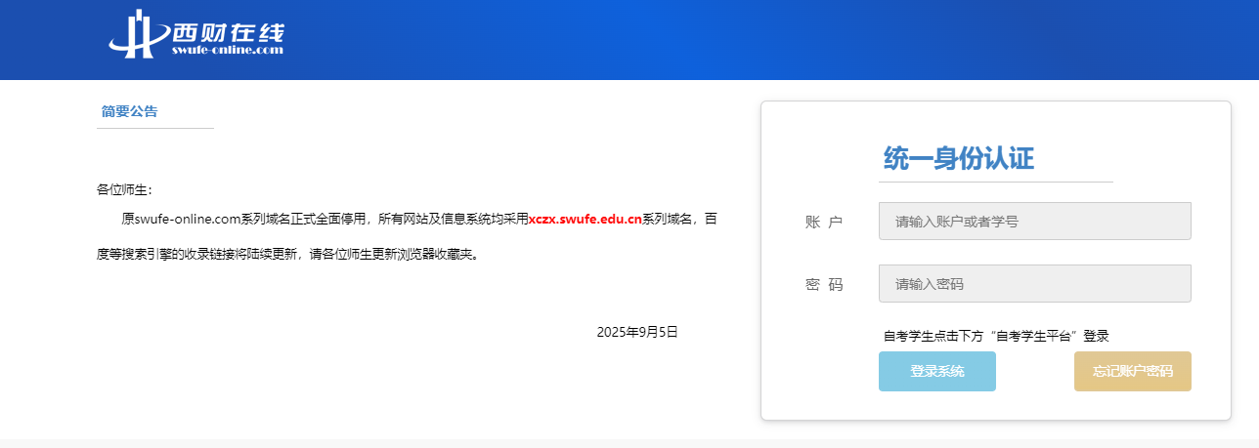
Task: Click the red xczx.swufe.edu.cn domain text
Action: click(x=585, y=219)
